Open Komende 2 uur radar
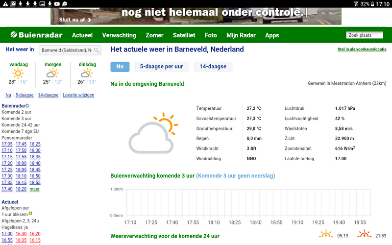Viewport: 392px width, 245px height. 16,112
